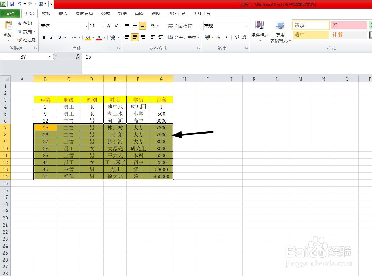Viewport: 372px width, 276px height.
Task: Select the Format Painter brush
Action: [19, 40]
